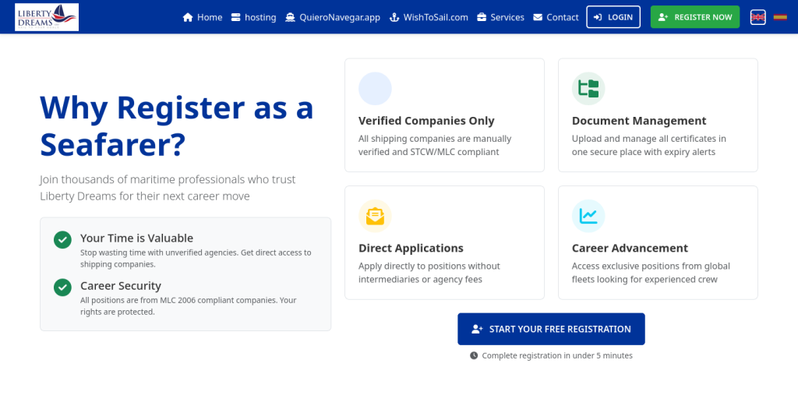The height and width of the screenshot is (406, 798).
Task: Open the hosting menu item
Action: [x=254, y=17]
